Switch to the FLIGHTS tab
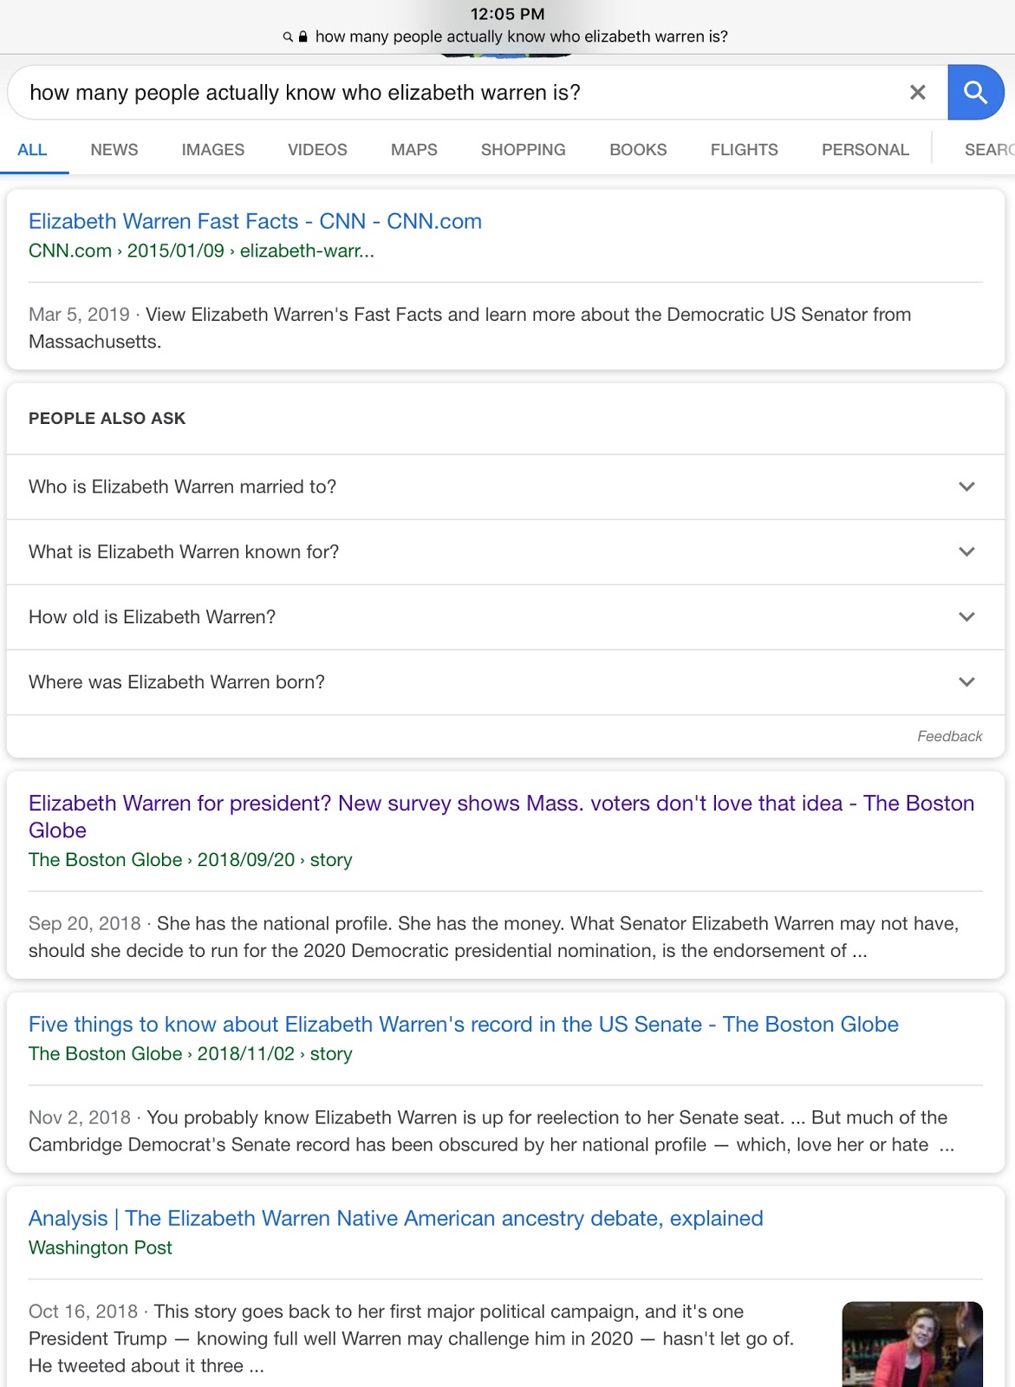 pyautogui.click(x=745, y=150)
